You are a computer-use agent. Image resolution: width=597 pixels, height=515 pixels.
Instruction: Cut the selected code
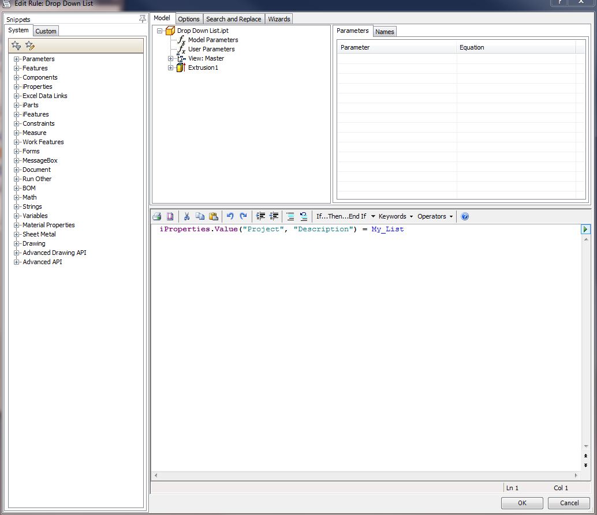186,216
